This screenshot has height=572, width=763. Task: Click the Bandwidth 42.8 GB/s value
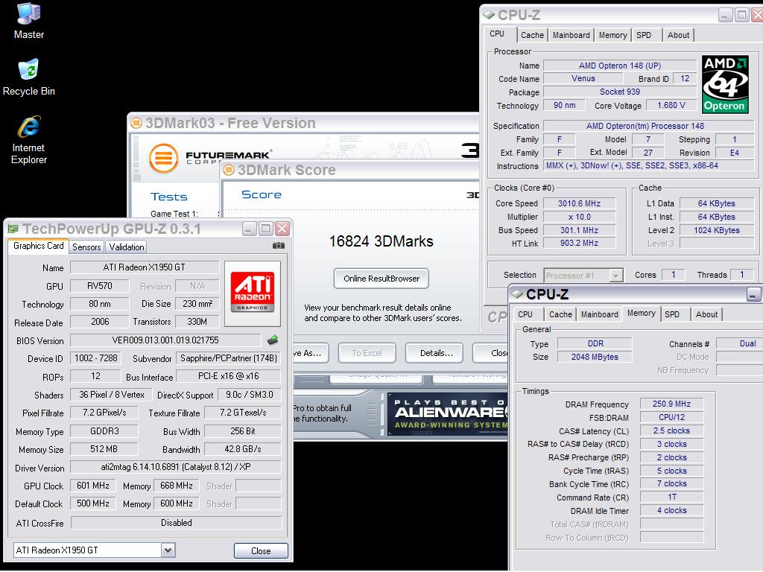click(x=242, y=449)
